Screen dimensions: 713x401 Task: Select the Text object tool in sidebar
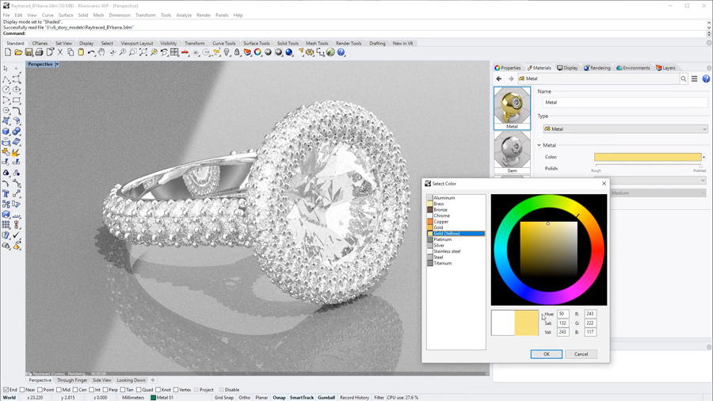[6, 193]
